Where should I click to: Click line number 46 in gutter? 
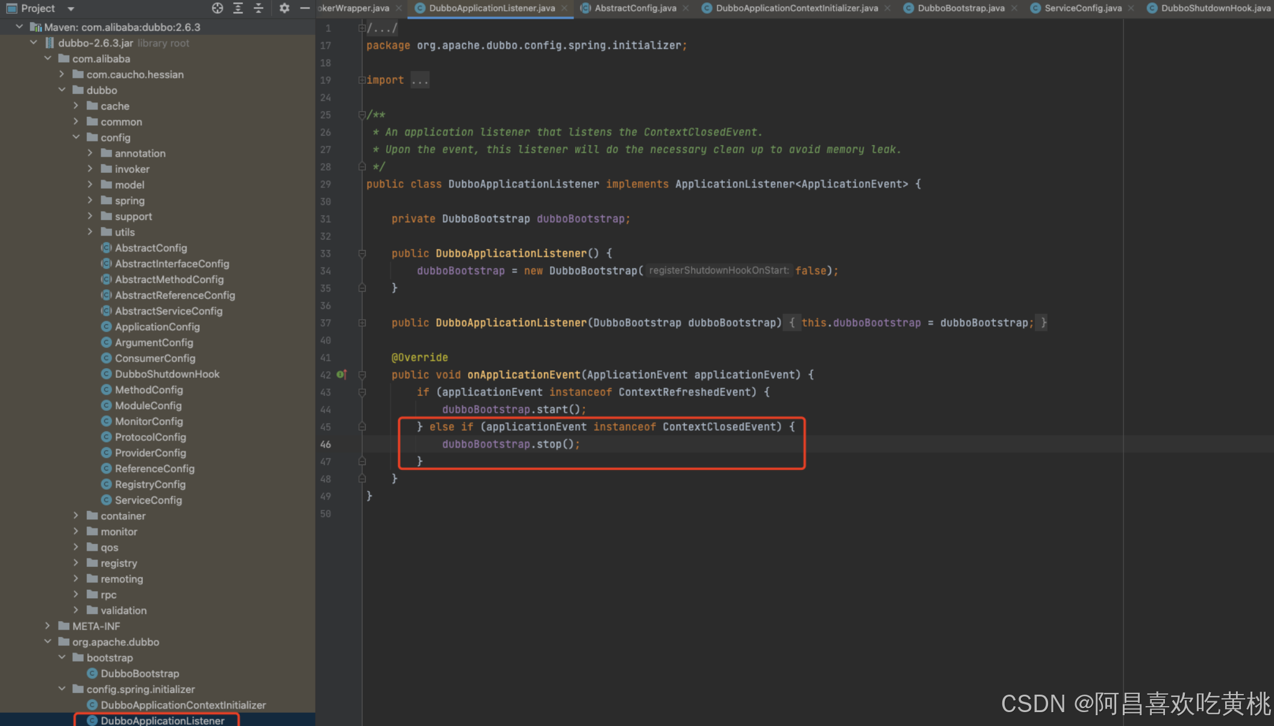tap(325, 444)
